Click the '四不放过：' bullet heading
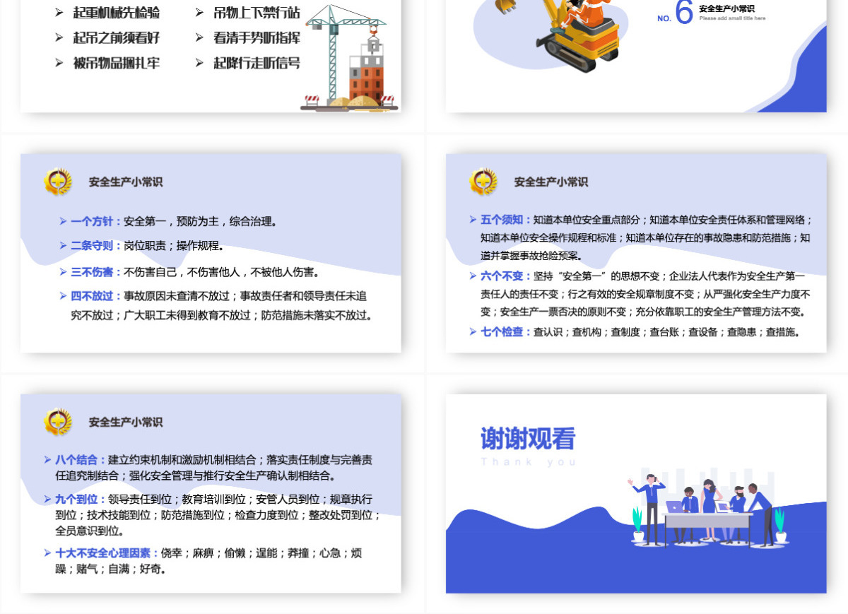The height and width of the screenshot is (614, 848). pos(97,296)
